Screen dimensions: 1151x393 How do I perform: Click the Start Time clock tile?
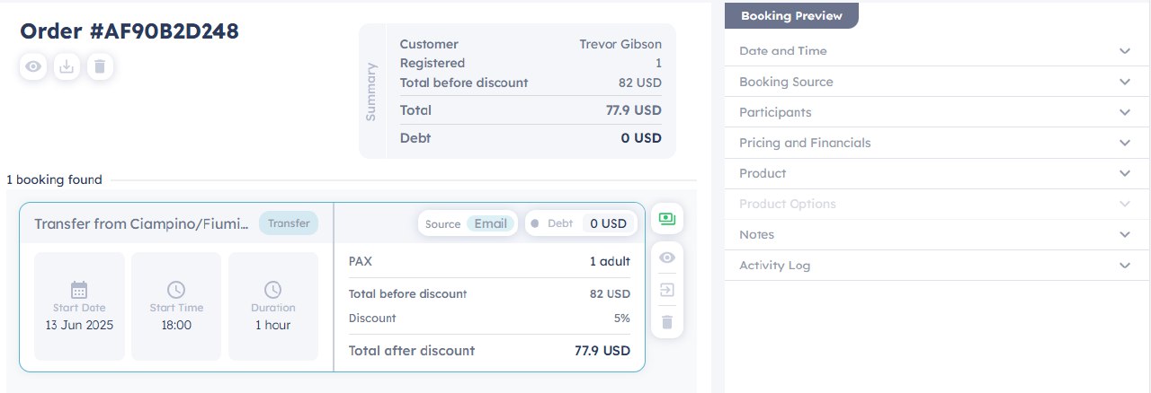176,306
